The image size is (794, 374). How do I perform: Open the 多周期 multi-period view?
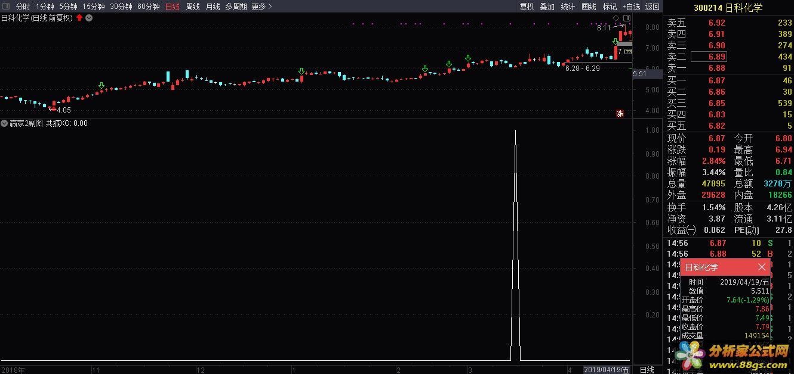tap(236, 7)
